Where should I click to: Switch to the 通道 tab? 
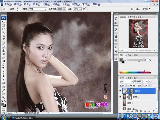(x=130, y=78)
